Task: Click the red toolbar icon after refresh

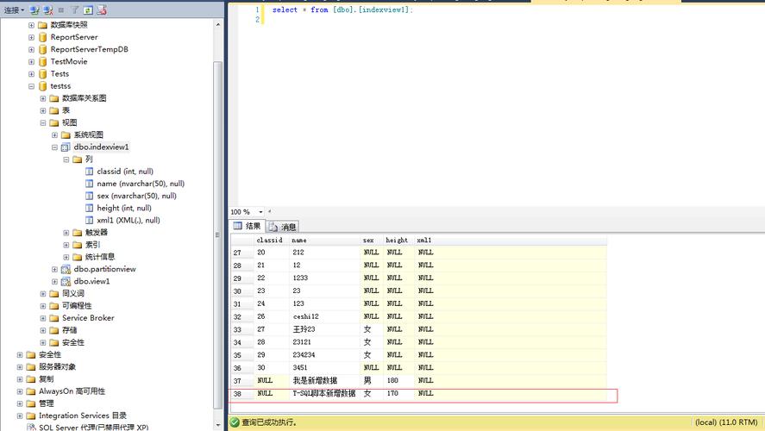Action: (x=102, y=9)
